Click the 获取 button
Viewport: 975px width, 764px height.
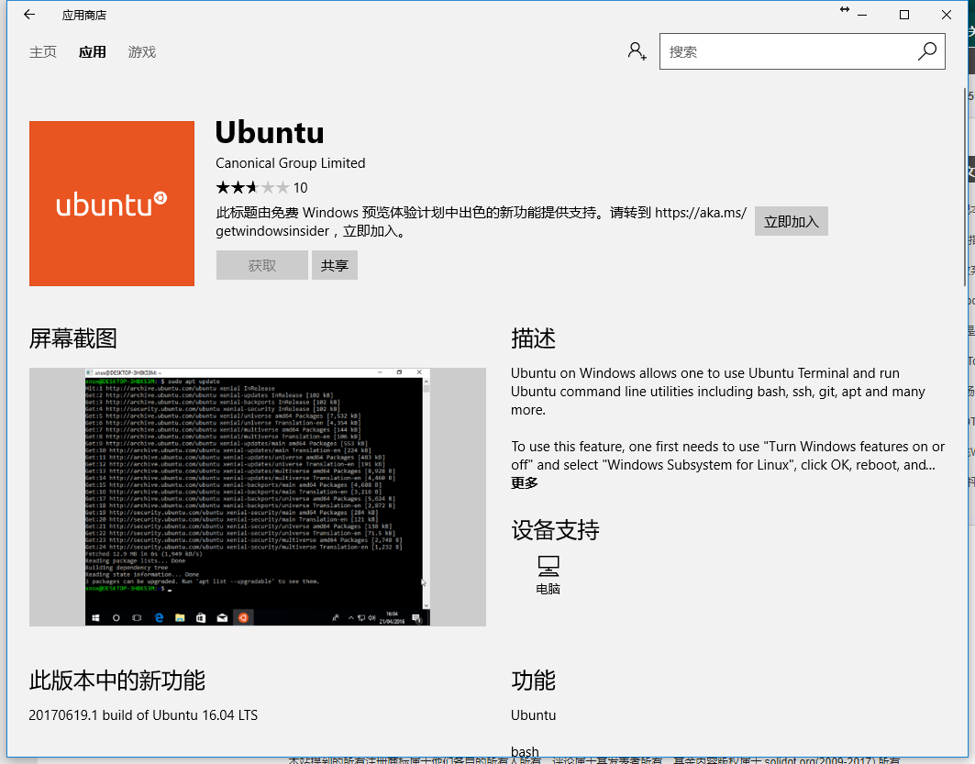coord(262,265)
